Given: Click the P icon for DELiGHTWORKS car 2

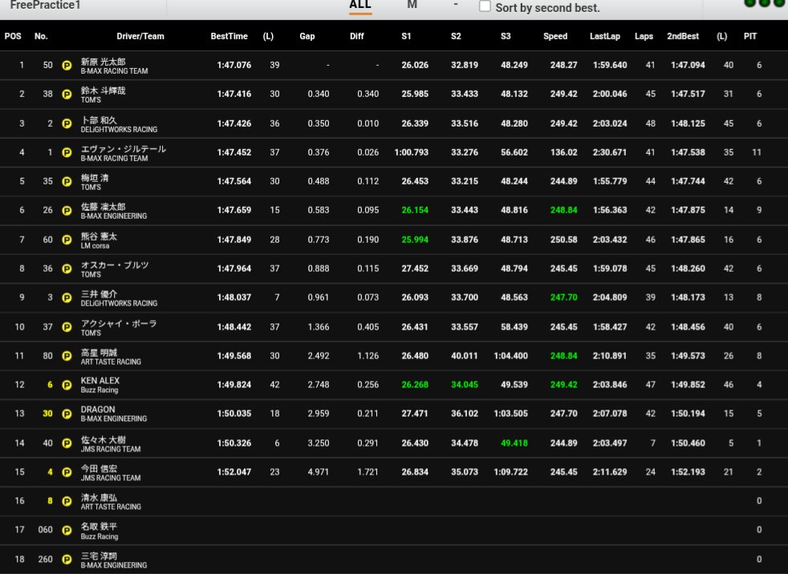Looking at the screenshot, I should 67,123.
